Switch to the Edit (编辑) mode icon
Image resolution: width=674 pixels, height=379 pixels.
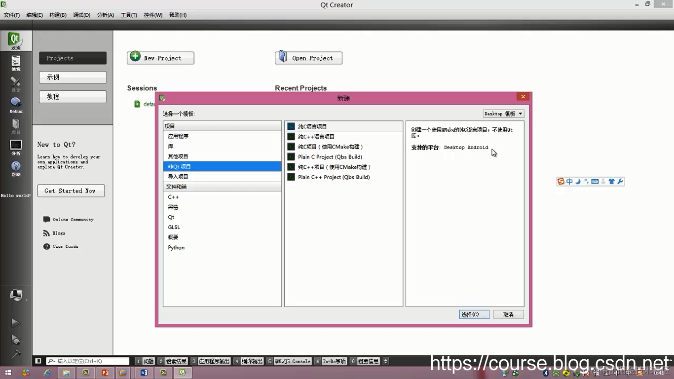pos(16,63)
